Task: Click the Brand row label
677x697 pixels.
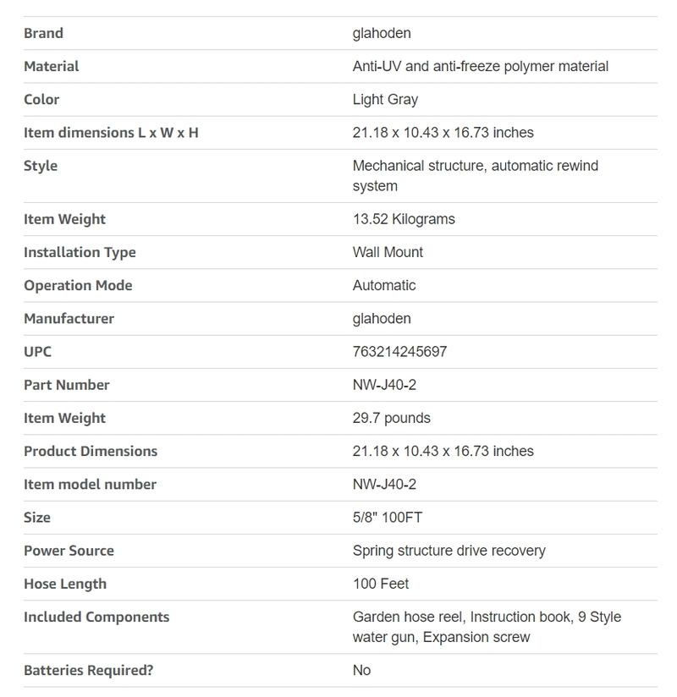Action: (x=43, y=33)
